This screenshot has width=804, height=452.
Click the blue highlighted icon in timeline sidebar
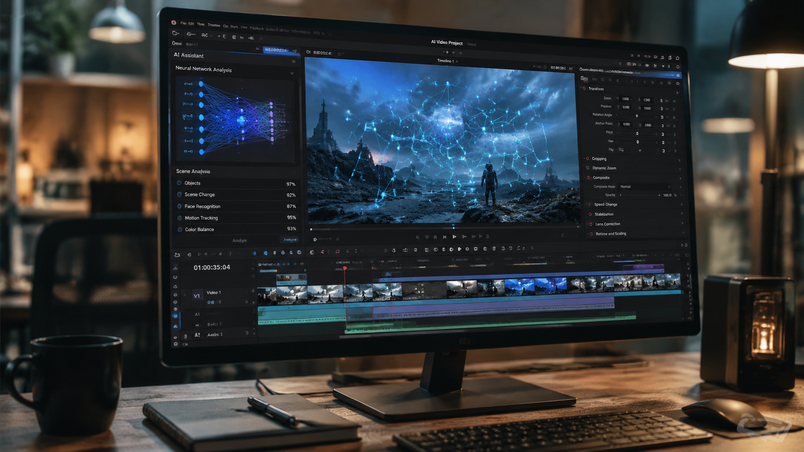point(176,316)
